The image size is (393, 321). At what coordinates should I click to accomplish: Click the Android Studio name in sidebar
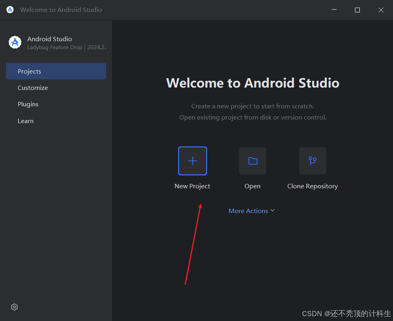[50, 39]
